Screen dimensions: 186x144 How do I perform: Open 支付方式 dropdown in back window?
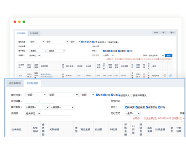pyautogui.click(x=108, y=55)
